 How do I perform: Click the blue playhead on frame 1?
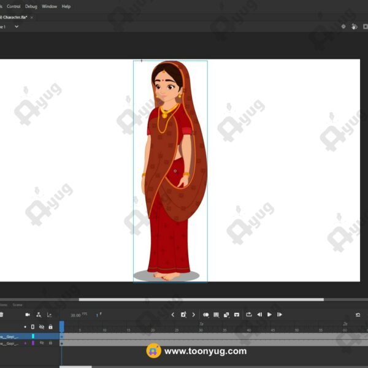click(x=62, y=326)
